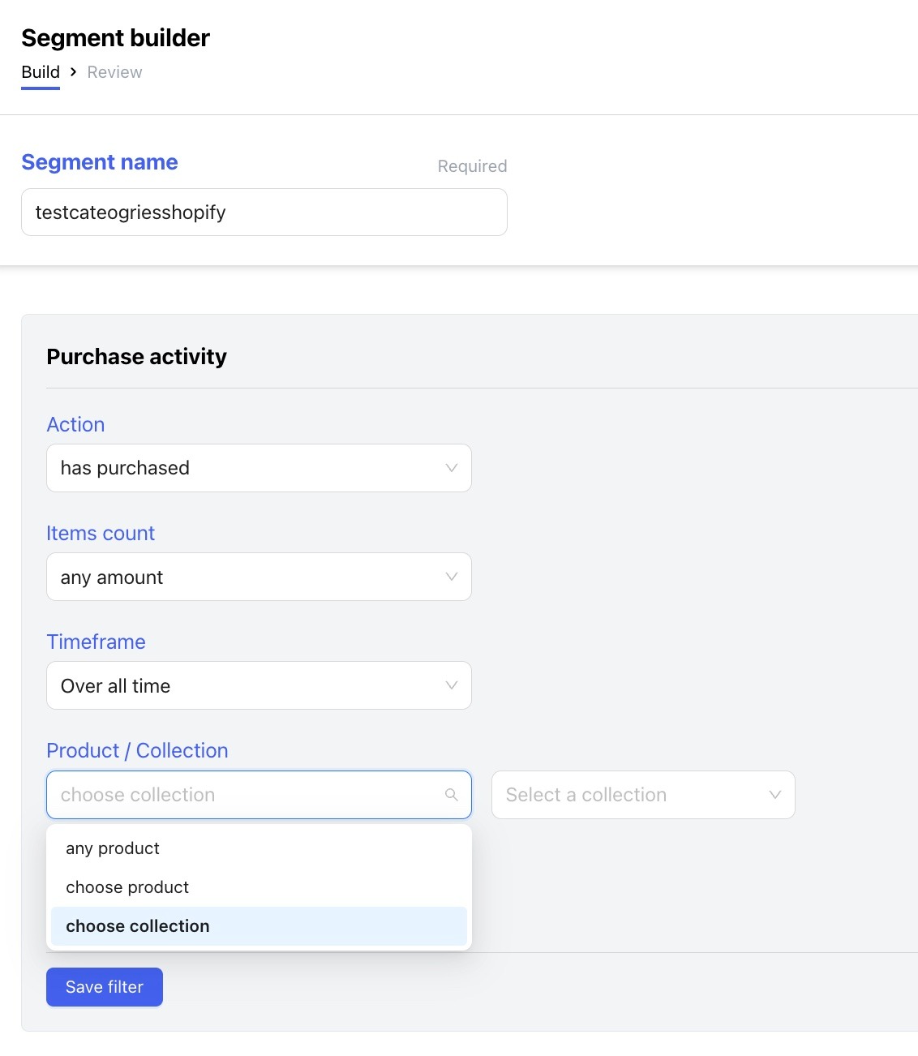This screenshot has width=918, height=1056.
Task: Click the blue "Segment name" heading label
Action: (x=100, y=162)
